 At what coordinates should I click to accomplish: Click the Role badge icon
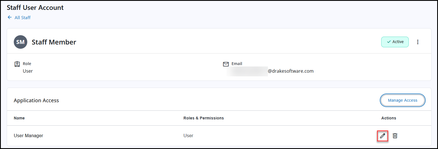[x=17, y=64]
